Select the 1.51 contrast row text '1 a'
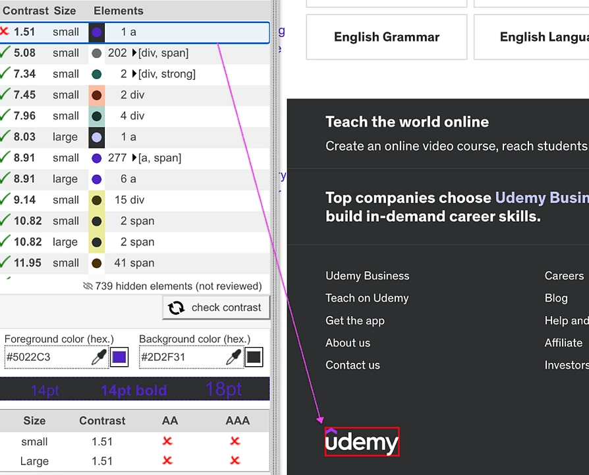589x475 pixels. pyautogui.click(x=128, y=32)
